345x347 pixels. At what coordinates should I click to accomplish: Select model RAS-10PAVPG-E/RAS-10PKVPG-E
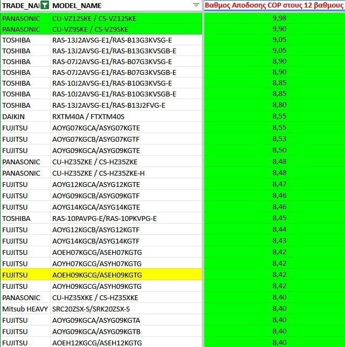click(x=104, y=219)
